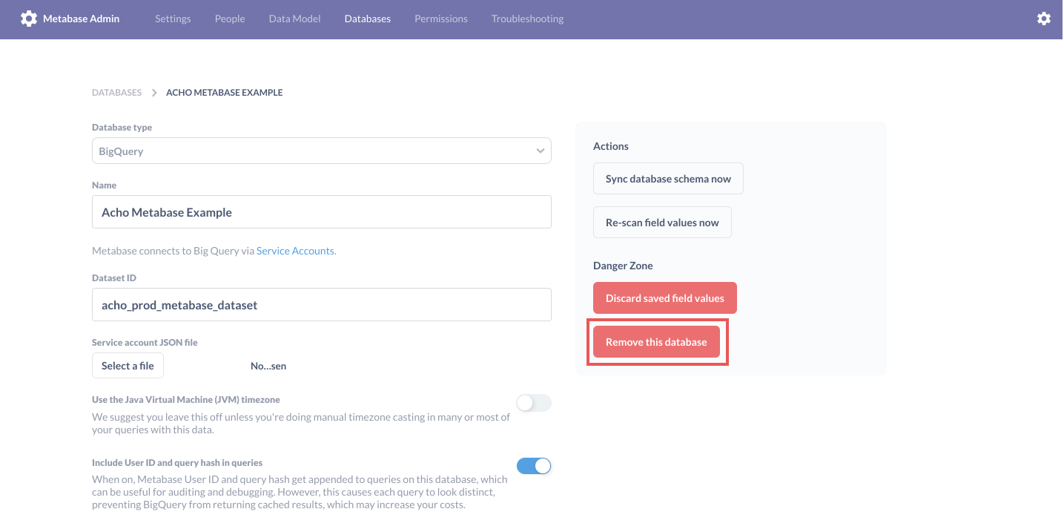Click Sync database schema now
Image resolution: width=1064 pixels, height=529 pixels.
pyautogui.click(x=668, y=179)
